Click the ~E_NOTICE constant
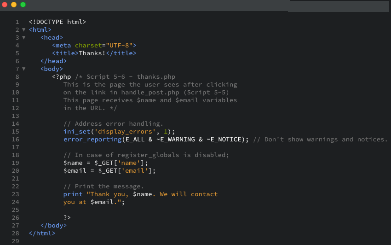 224,140
